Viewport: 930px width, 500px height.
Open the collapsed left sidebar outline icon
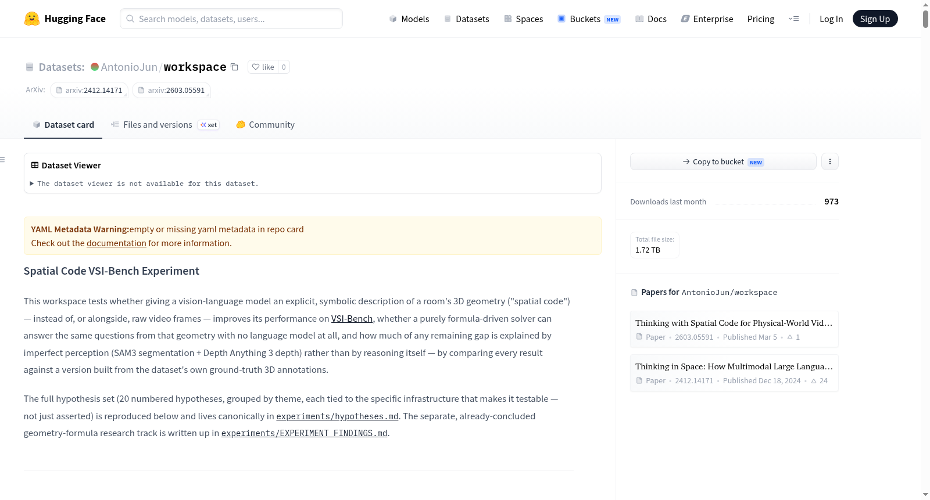tap(2, 160)
